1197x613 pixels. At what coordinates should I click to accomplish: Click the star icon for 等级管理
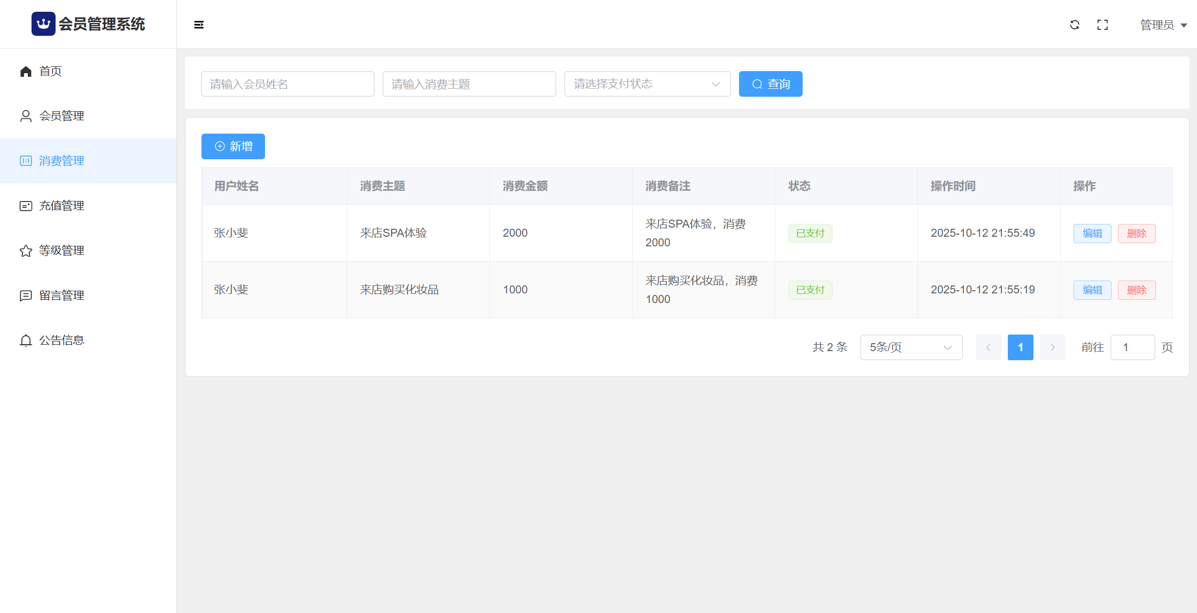(26, 251)
